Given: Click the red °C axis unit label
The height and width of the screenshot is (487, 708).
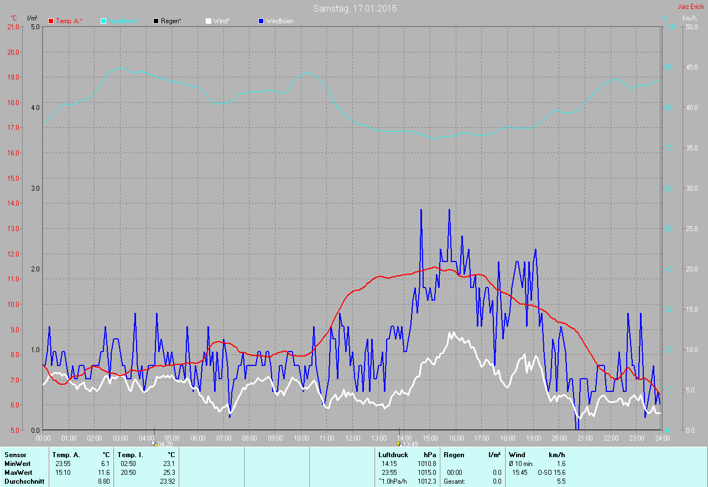Looking at the screenshot, I should pos(14,18).
